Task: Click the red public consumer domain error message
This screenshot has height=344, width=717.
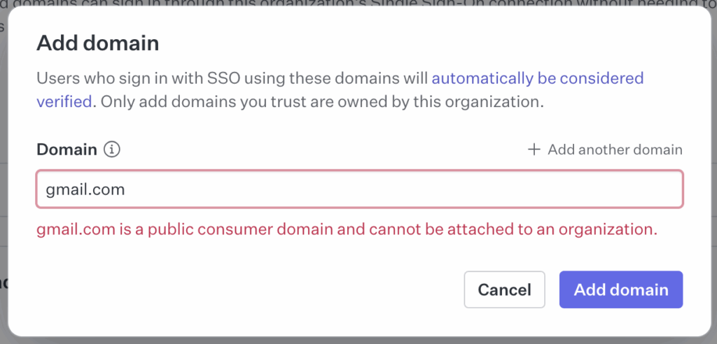Action: click(x=347, y=229)
